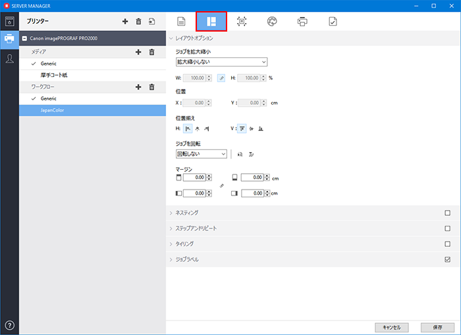Open the printer settings tab icon

pos(302,22)
